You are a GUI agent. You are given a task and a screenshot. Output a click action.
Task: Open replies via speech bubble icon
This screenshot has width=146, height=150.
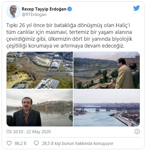pyautogui.click(x=36, y=143)
